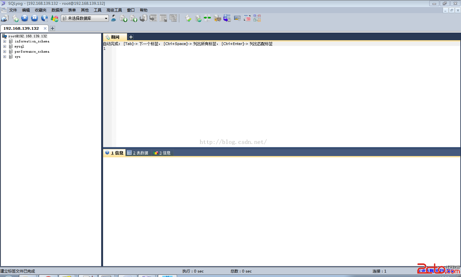Select performance_schema in the object browser
Viewport: 461px width, 277px height.
pos(32,51)
